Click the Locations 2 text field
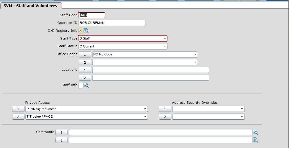 [x=151, y=78]
